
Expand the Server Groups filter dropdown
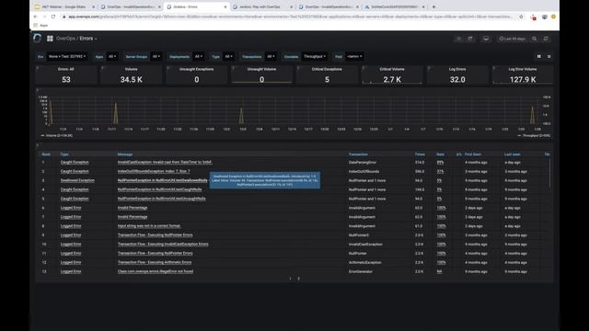(x=156, y=56)
